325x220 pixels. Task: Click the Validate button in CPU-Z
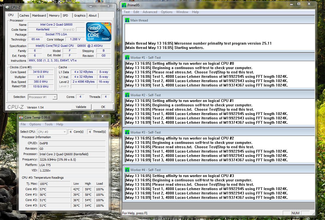[81, 107]
